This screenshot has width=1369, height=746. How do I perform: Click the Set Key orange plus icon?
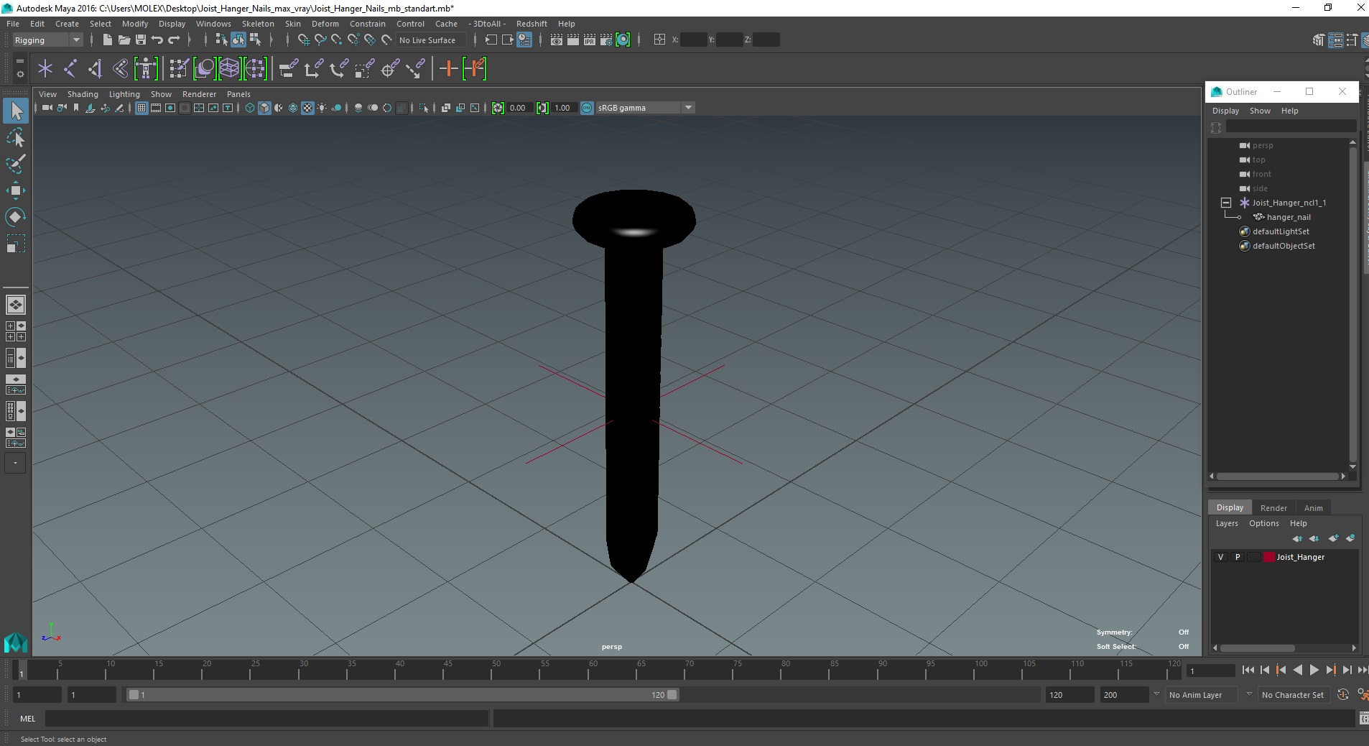tap(448, 69)
